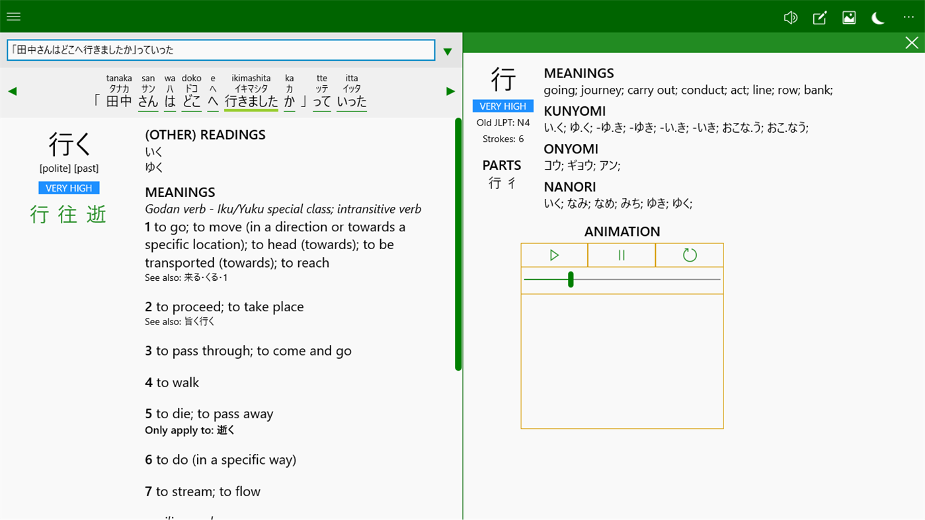Image resolution: width=925 pixels, height=520 pixels.
Task: Click the sentence search input field
Action: (221, 50)
